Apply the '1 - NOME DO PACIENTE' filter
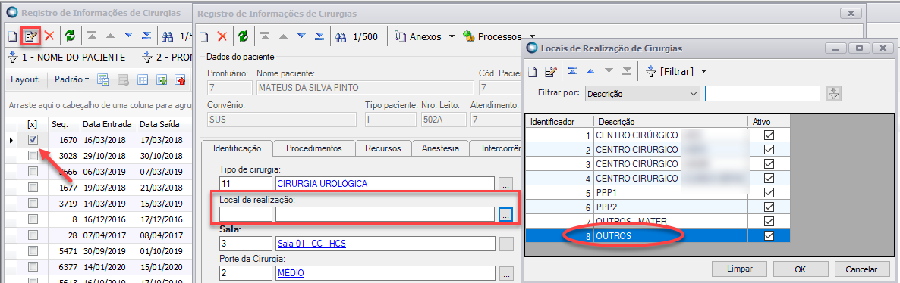 tap(67, 58)
